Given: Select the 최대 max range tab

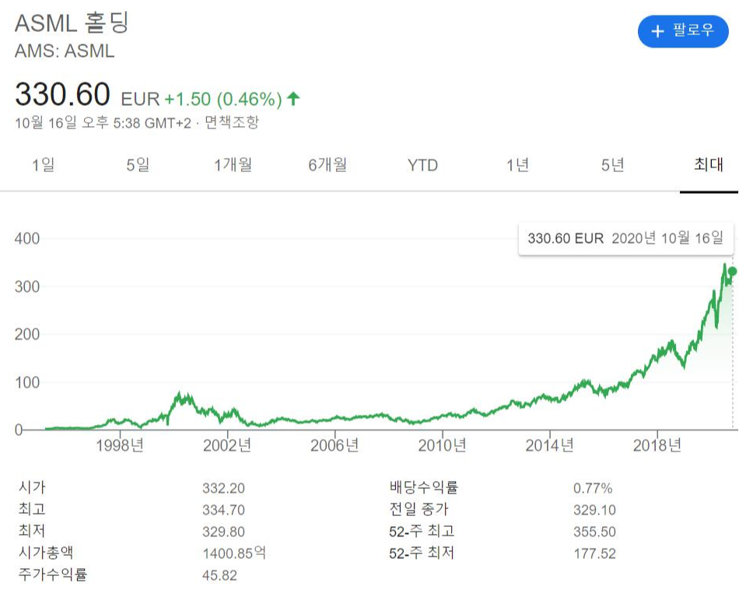Looking at the screenshot, I should click(709, 165).
